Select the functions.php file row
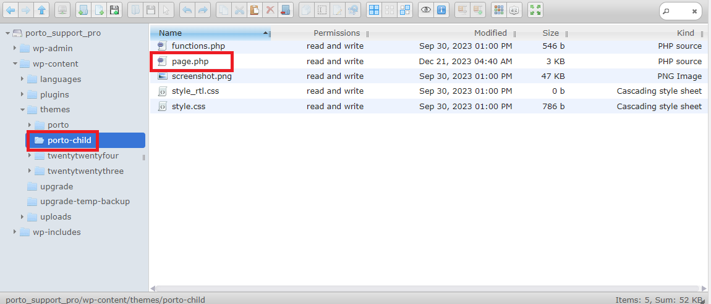This screenshot has width=711, height=304. pos(428,46)
